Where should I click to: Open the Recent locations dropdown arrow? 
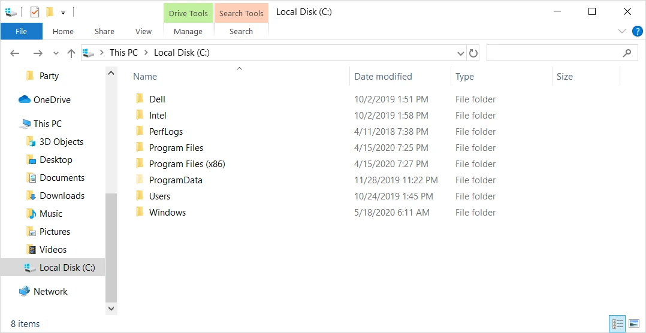click(x=56, y=53)
